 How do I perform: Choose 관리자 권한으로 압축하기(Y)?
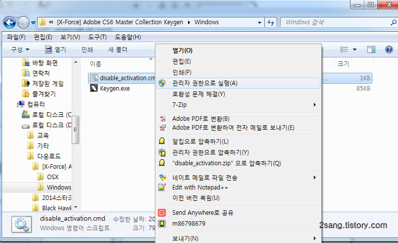pos(238,152)
